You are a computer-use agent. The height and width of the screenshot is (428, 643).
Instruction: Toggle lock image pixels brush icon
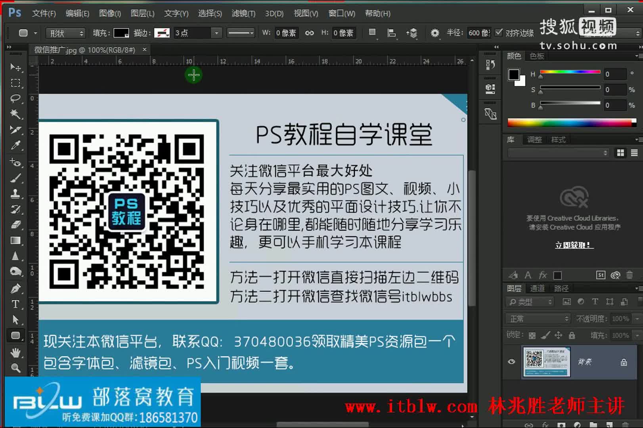[x=545, y=335]
